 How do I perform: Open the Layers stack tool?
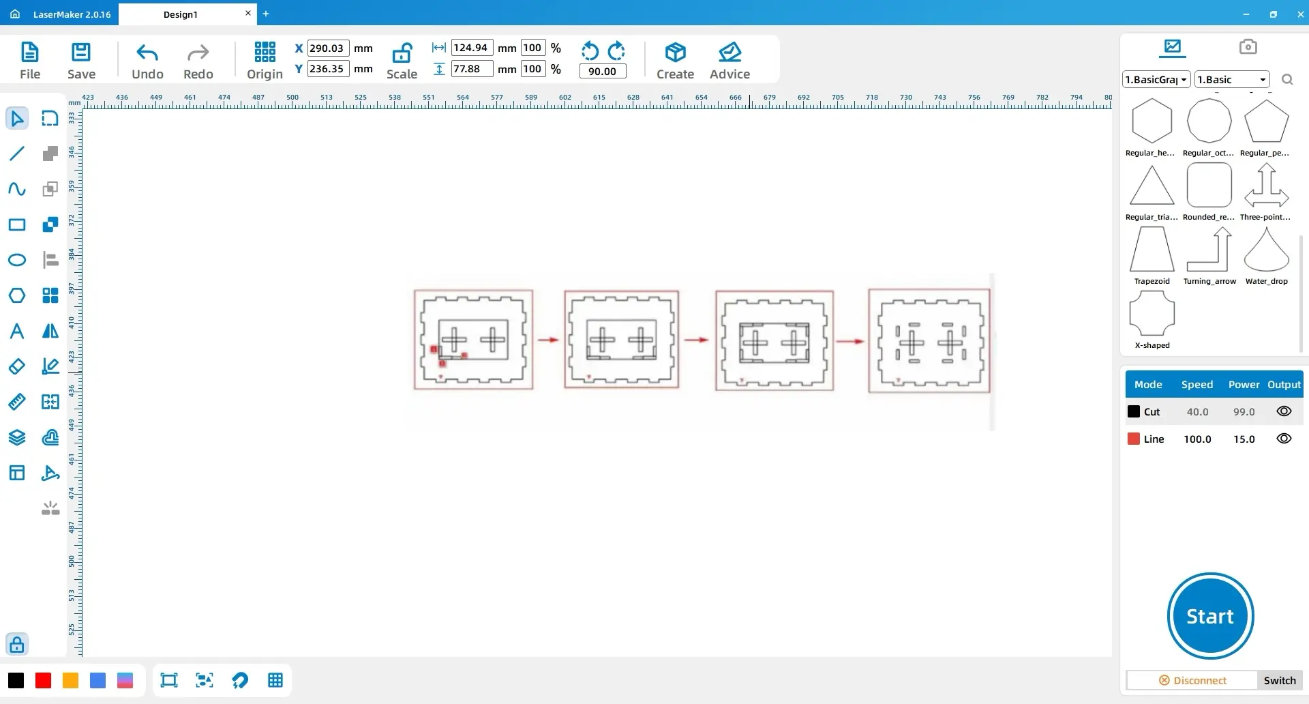pyautogui.click(x=17, y=437)
